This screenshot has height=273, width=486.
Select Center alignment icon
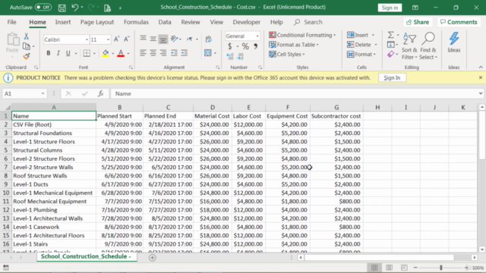[x=153, y=53]
